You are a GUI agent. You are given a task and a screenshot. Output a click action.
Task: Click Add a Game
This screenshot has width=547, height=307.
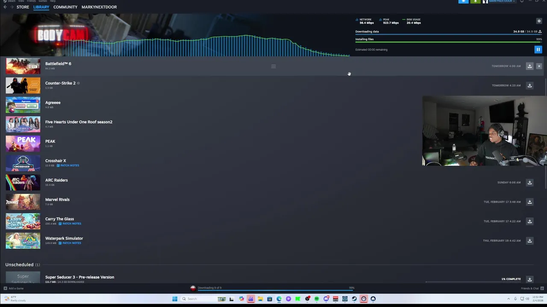click(14, 288)
